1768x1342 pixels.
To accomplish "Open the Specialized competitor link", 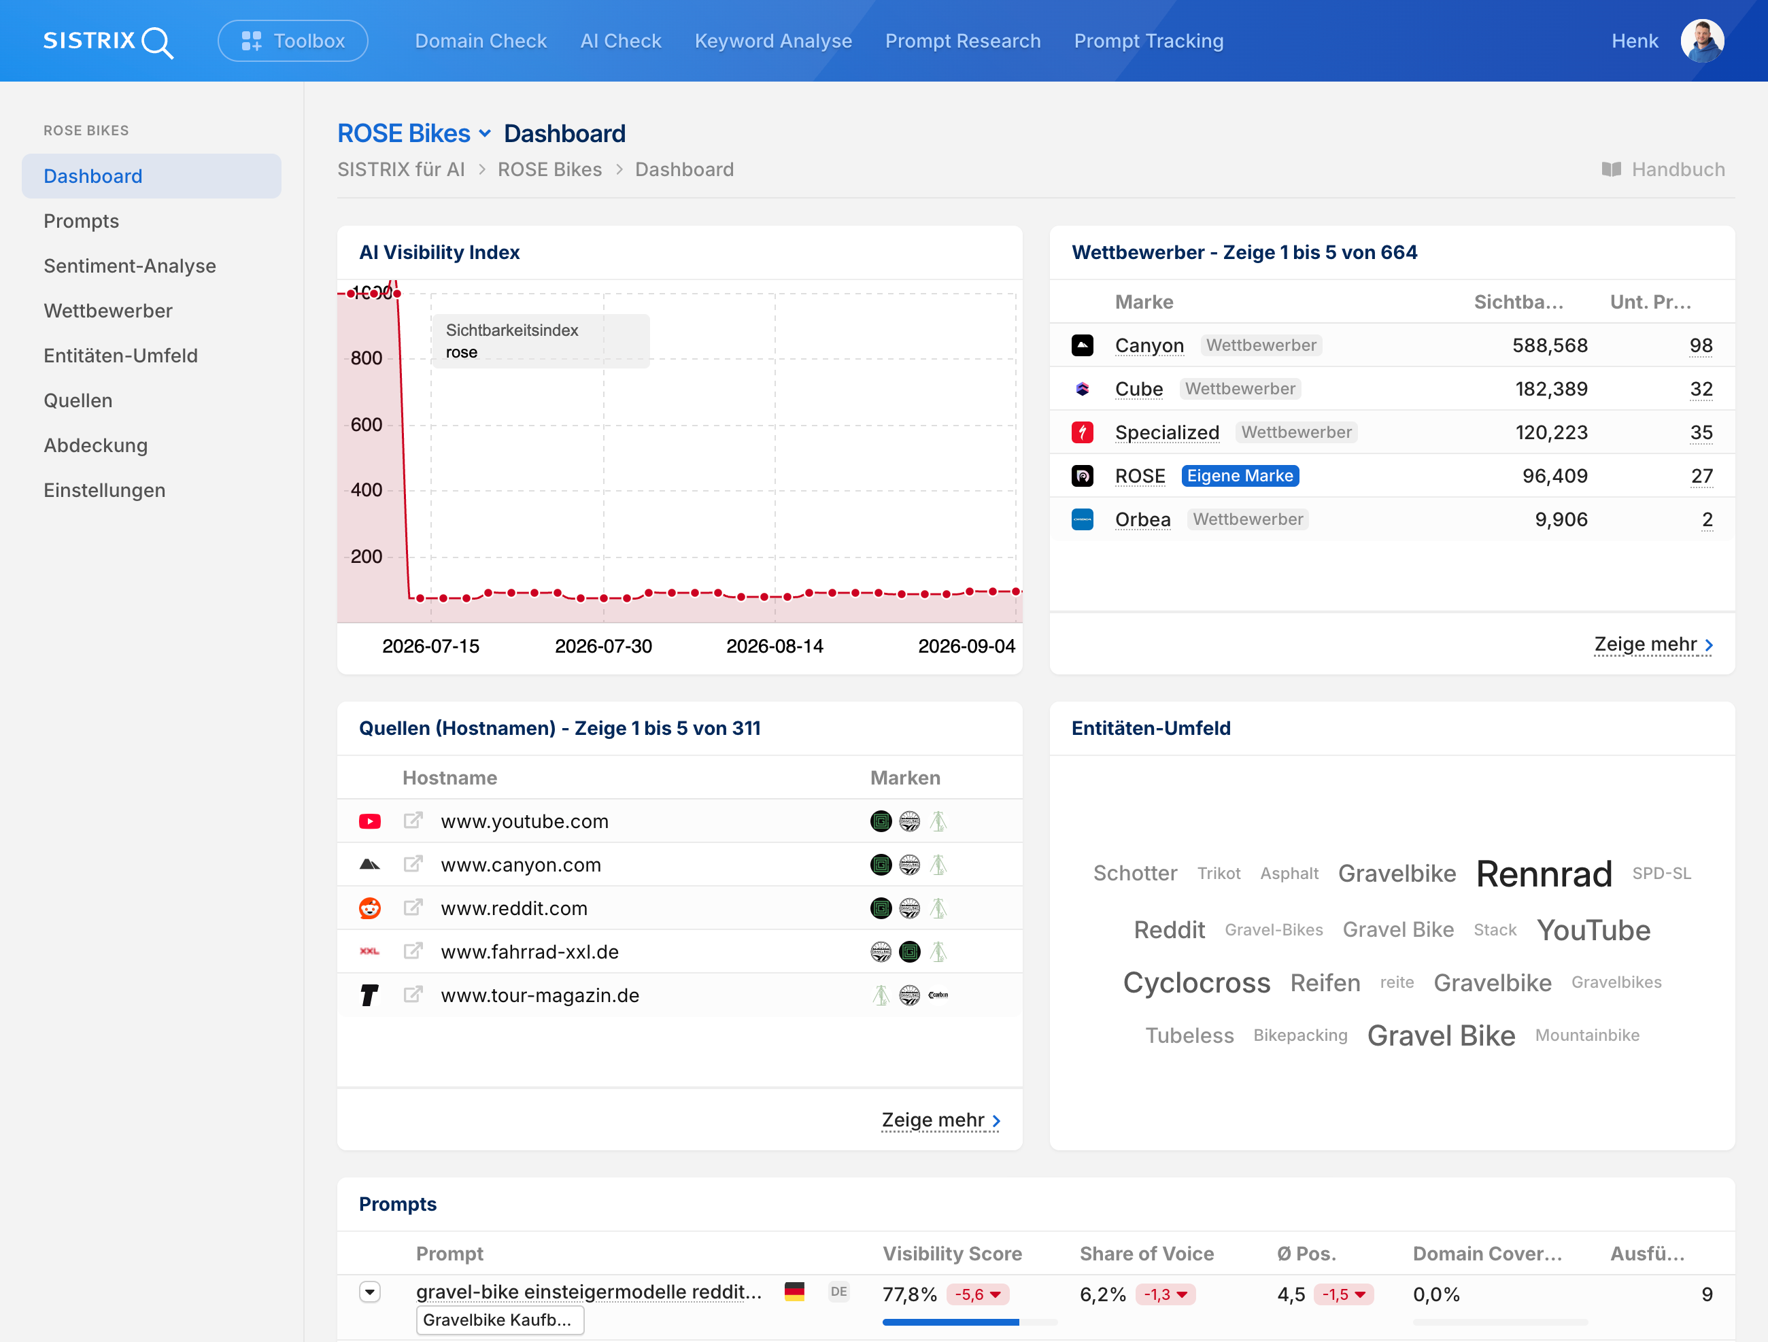I will [x=1166, y=432].
